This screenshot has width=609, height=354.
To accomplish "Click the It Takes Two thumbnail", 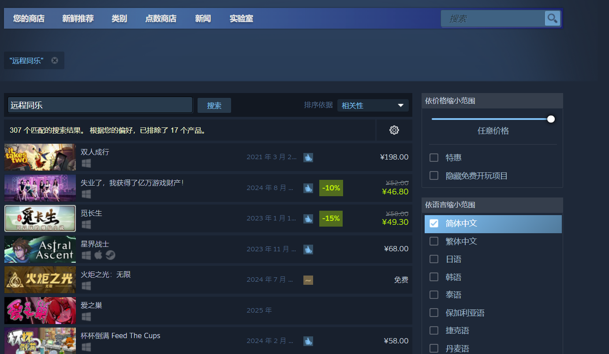I will 40,157.
